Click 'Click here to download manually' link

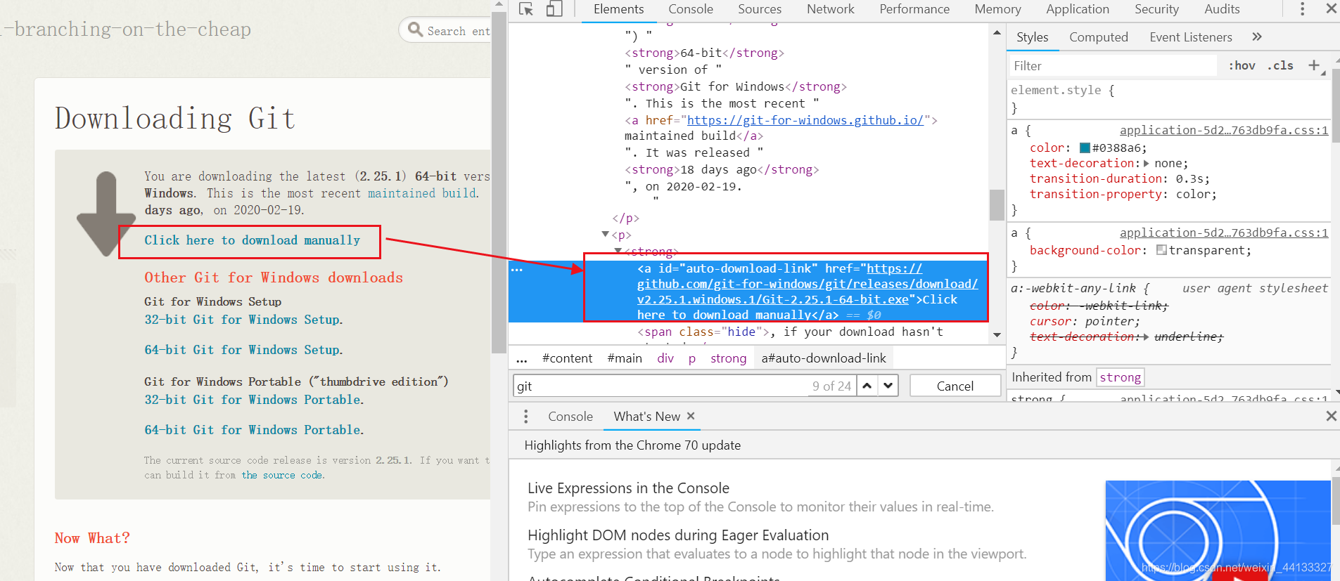point(252,240)
